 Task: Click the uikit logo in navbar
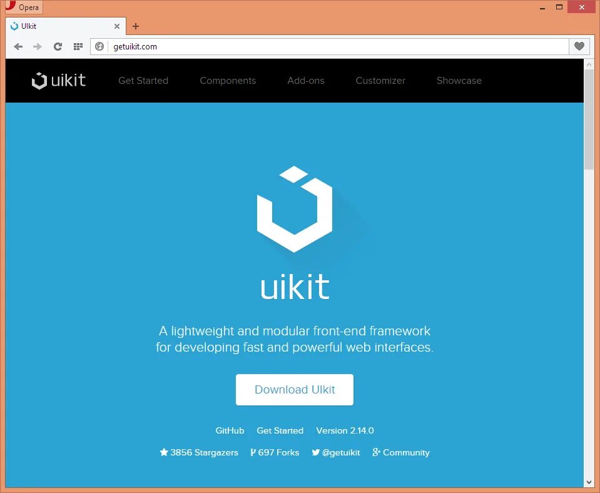[x=59, y=80]
